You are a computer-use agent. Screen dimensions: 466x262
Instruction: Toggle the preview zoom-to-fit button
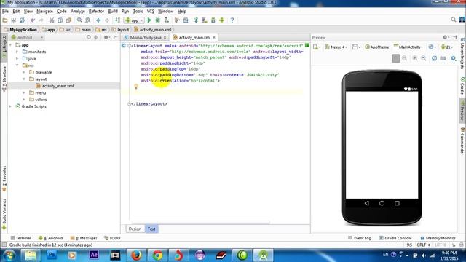click(x=396, y=58)
